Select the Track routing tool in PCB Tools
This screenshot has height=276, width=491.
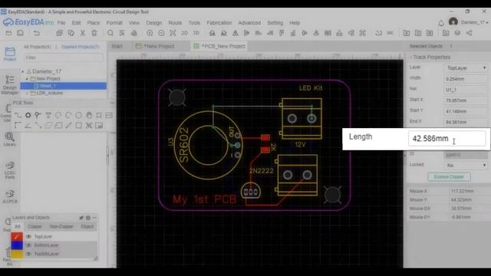tap(18, 116)
